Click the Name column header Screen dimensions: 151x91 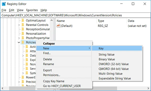point(76,21)
